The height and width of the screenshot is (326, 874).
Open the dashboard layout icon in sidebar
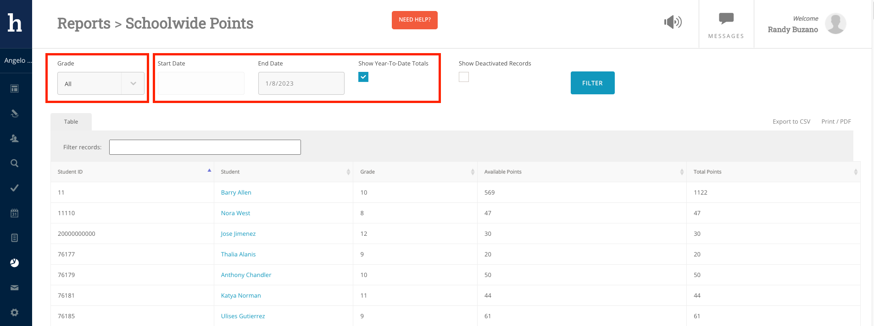point(15,88)
